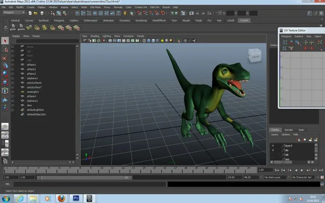Enable smooth shade all in viewport toolbar
Screen dimensions: 325x203
pos(149,41)
